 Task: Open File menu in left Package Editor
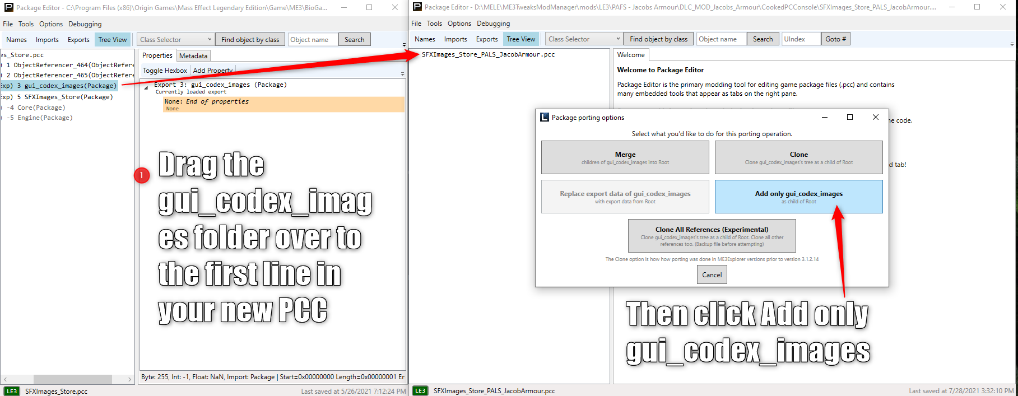point(8,24)
